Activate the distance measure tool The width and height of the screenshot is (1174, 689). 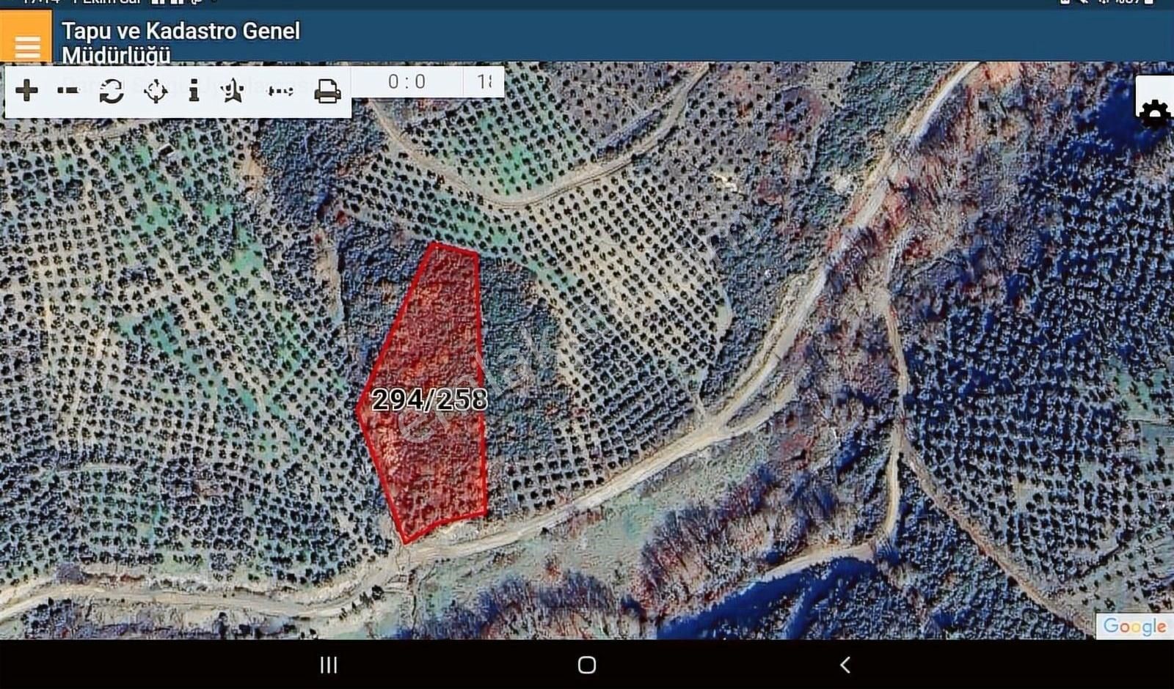(x=280, y=91)
